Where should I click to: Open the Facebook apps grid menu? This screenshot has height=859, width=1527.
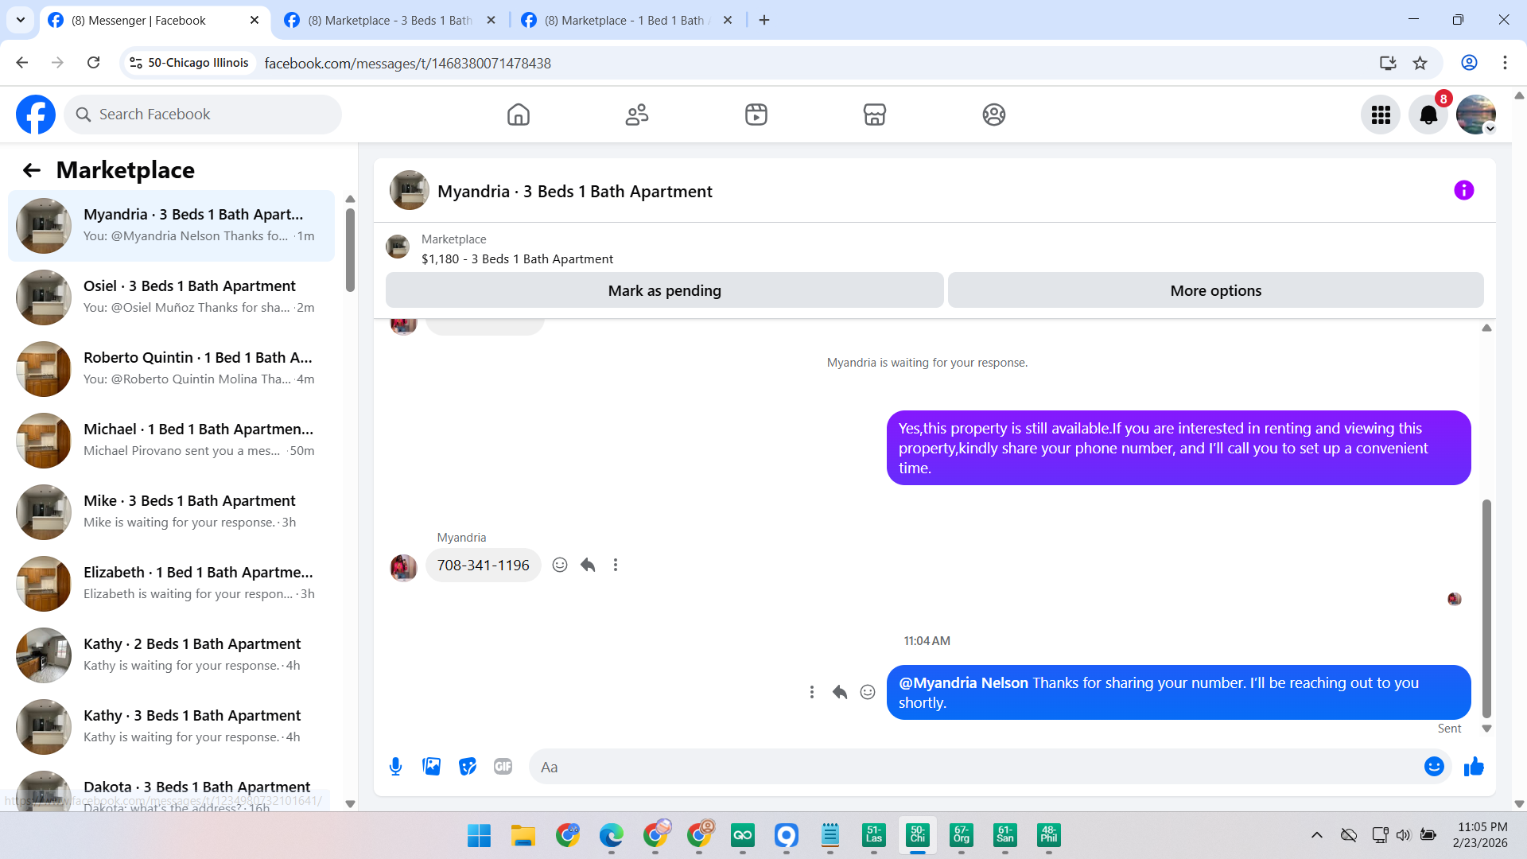[x=1381, y=115]
